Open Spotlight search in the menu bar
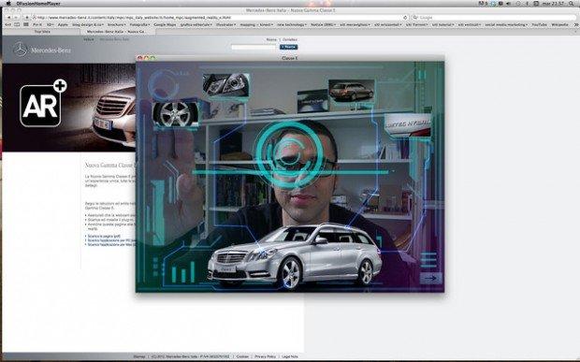580x362 pixels. (571, 4)
